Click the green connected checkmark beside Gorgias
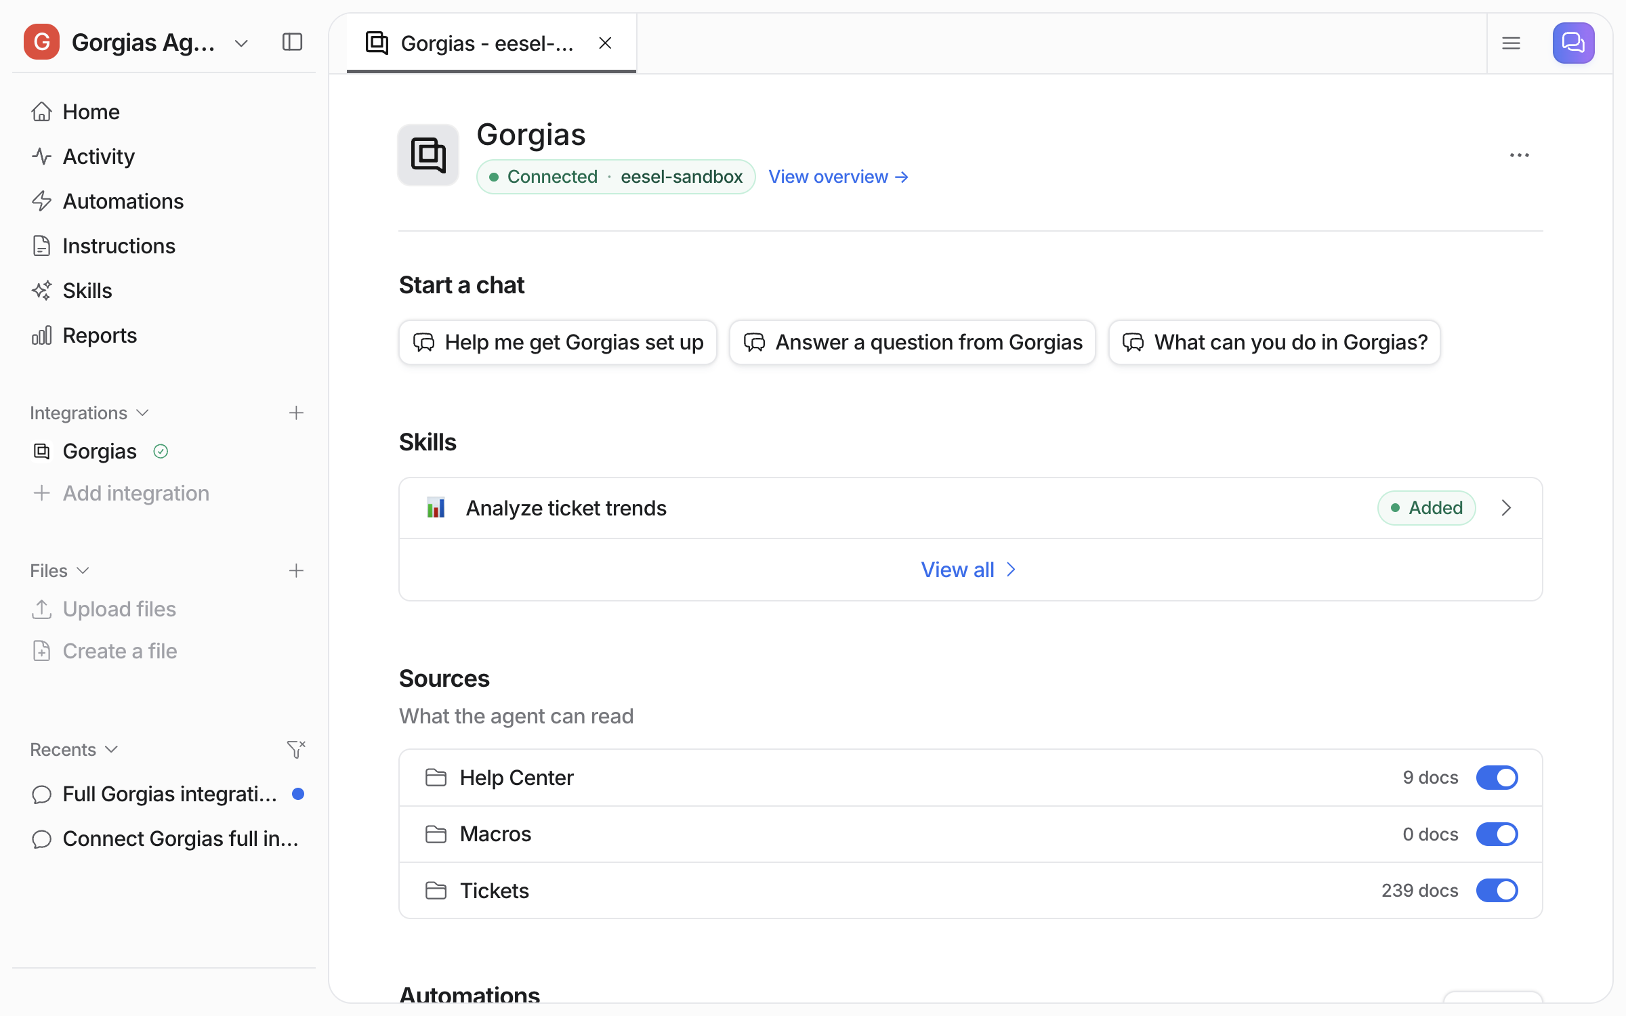Image resolution: width=1626 pixels, height=1016 pixels. click(161, 451)
